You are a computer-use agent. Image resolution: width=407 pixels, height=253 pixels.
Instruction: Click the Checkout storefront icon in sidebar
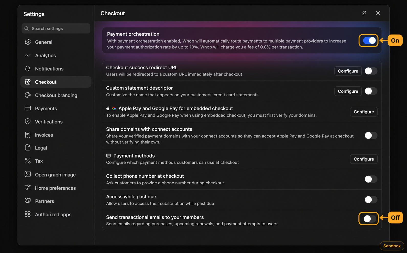click(28, 82)
